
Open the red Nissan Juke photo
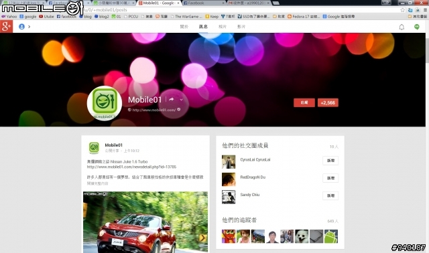145,222
